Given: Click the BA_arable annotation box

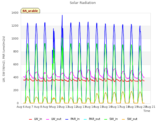Looking at the screenshot, I should tap(30, 11).
